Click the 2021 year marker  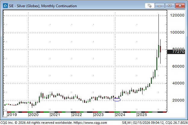[55, 114]
